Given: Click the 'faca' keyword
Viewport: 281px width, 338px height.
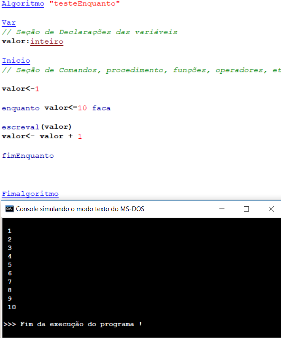Looking at the screenshot, I should coord(101,108).
